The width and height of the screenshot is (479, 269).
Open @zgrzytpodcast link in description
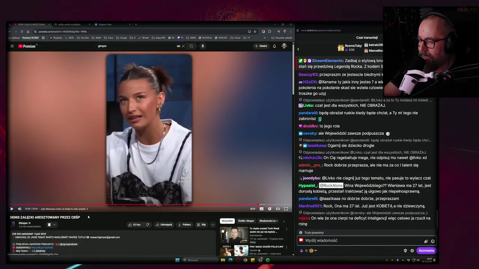68,244
